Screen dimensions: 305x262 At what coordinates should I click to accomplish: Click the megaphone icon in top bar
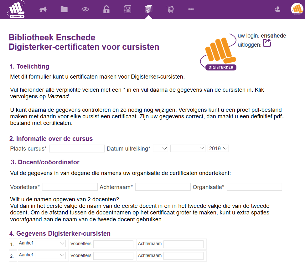[43, 9]
